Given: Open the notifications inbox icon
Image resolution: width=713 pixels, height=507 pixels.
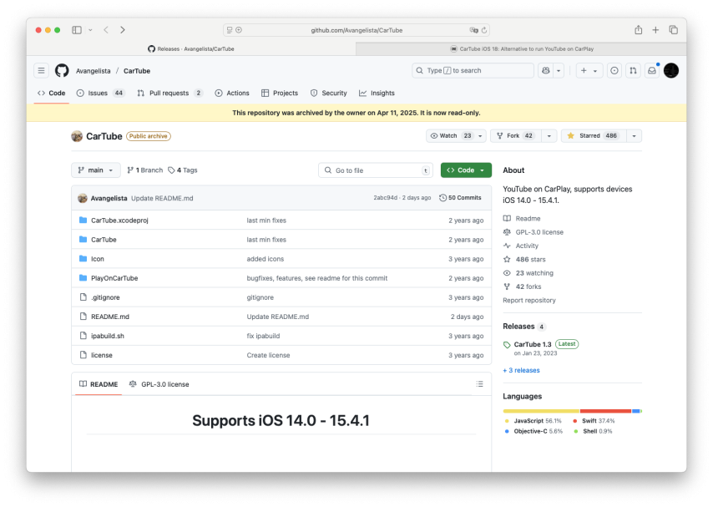Looking at the screenshot, I should click(x=652, y=70).
